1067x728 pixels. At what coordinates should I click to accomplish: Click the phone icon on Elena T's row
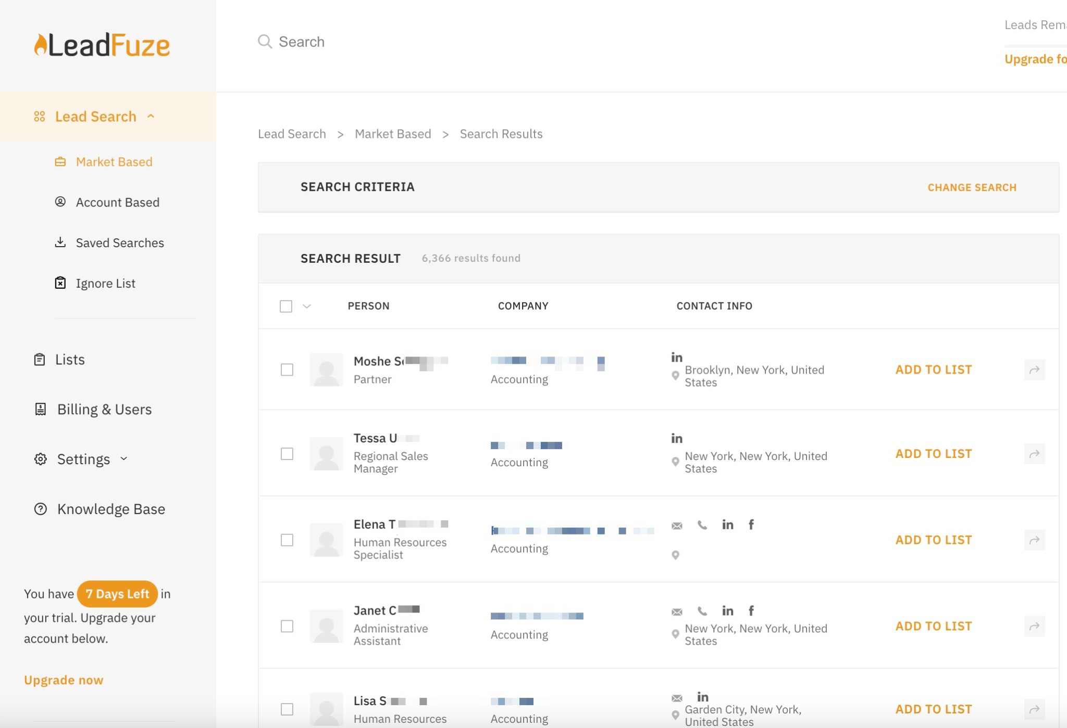pos(702,525)
